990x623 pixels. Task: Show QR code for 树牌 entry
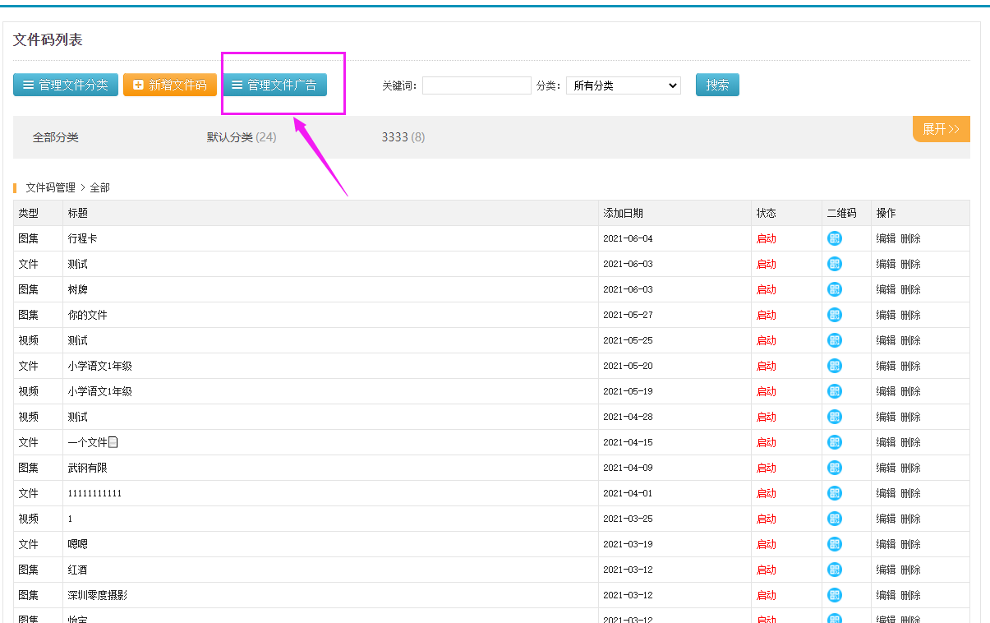(835, 289)
